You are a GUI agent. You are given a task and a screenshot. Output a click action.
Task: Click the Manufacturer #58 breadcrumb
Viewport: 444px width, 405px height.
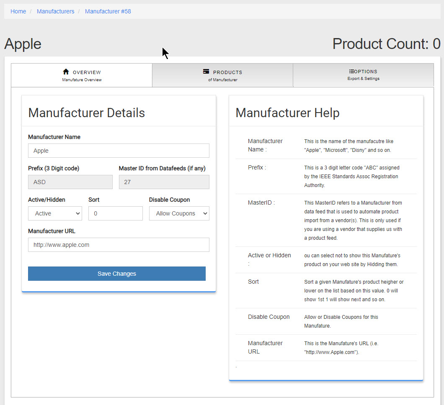coord(108,11)
